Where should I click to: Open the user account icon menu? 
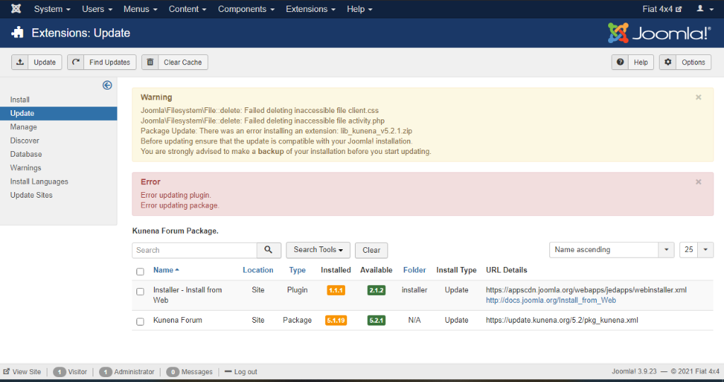tap(703, 8)
